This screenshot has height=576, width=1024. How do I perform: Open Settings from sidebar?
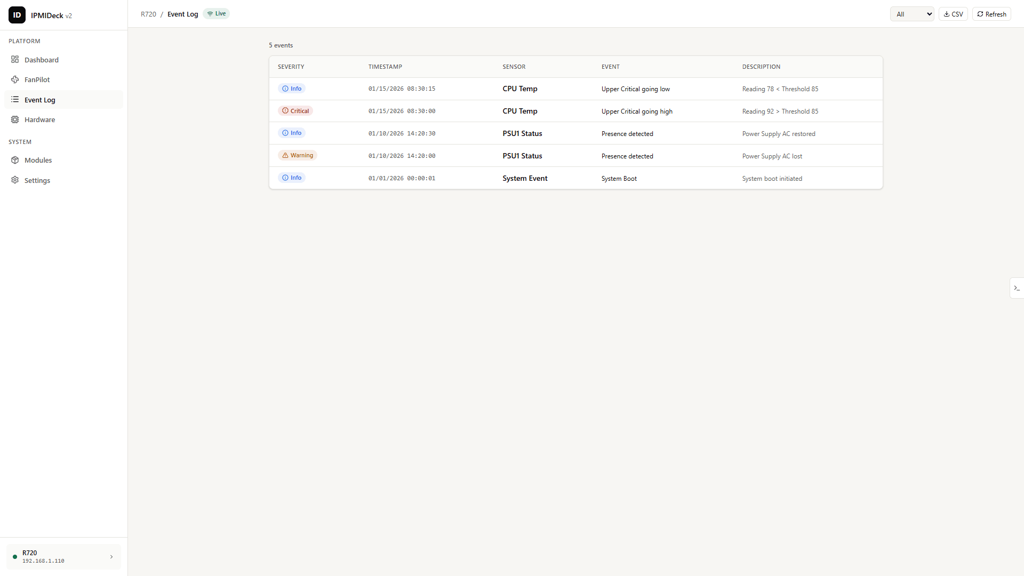click(x=63, y=180)
